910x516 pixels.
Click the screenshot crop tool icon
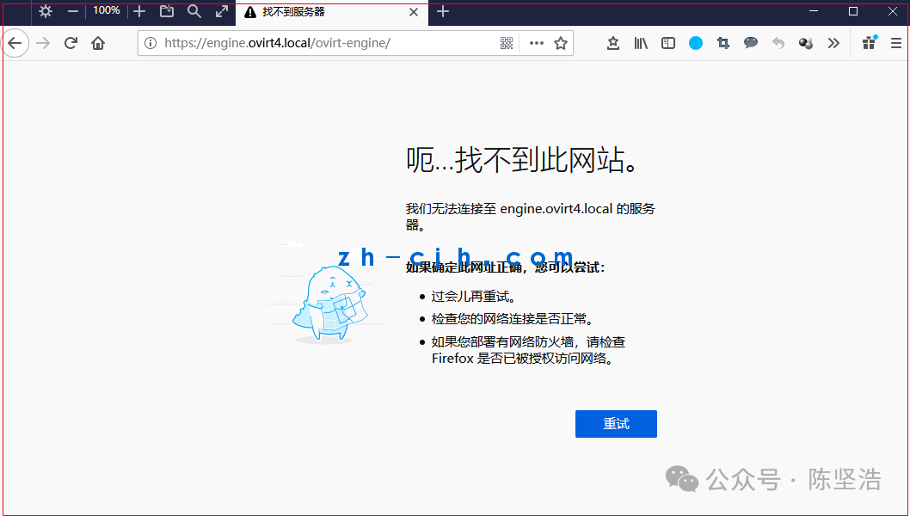point(723,43)
